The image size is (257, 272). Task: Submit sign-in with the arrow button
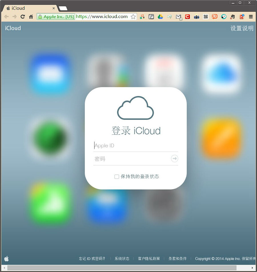pyautogui.click(x=174, y=158)
